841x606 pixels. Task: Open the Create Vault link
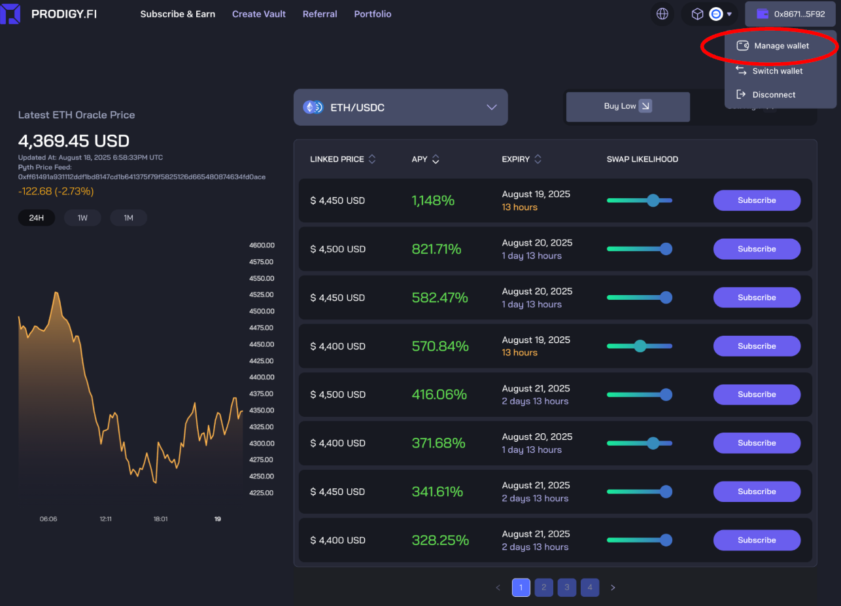point(259,14)
